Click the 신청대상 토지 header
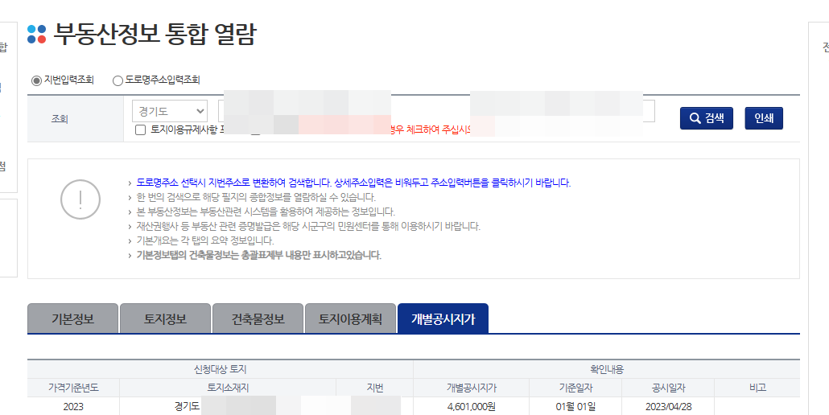The image size is (829, 415). [x=221, y=370]
